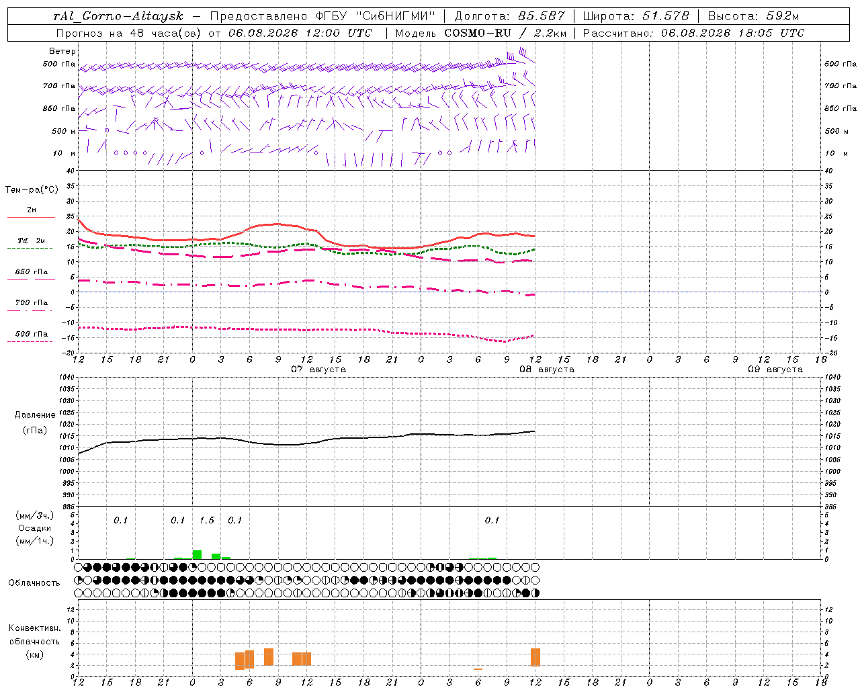Click the 1.5 mm precipitation value label
The image size is (860, 688).
click(207, 520)
